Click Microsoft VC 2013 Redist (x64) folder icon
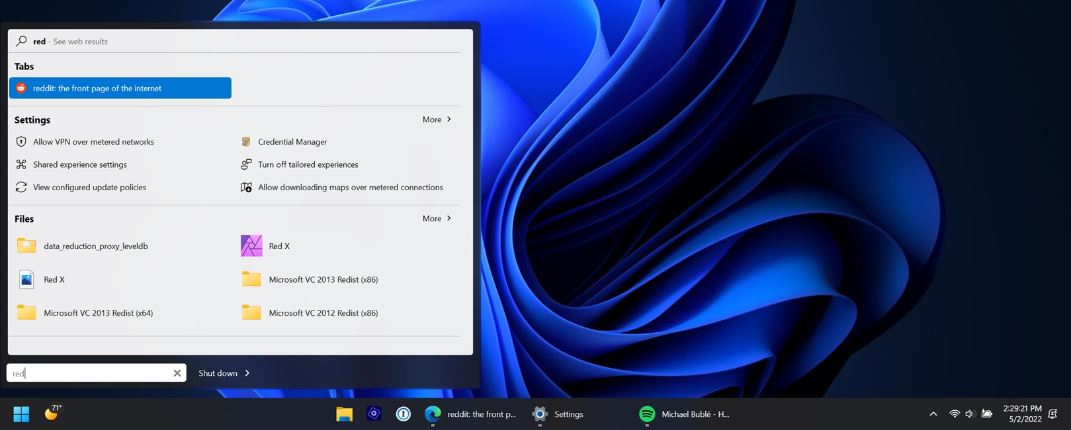Viewport: 1071px width, 430px height. coord(26,312)
